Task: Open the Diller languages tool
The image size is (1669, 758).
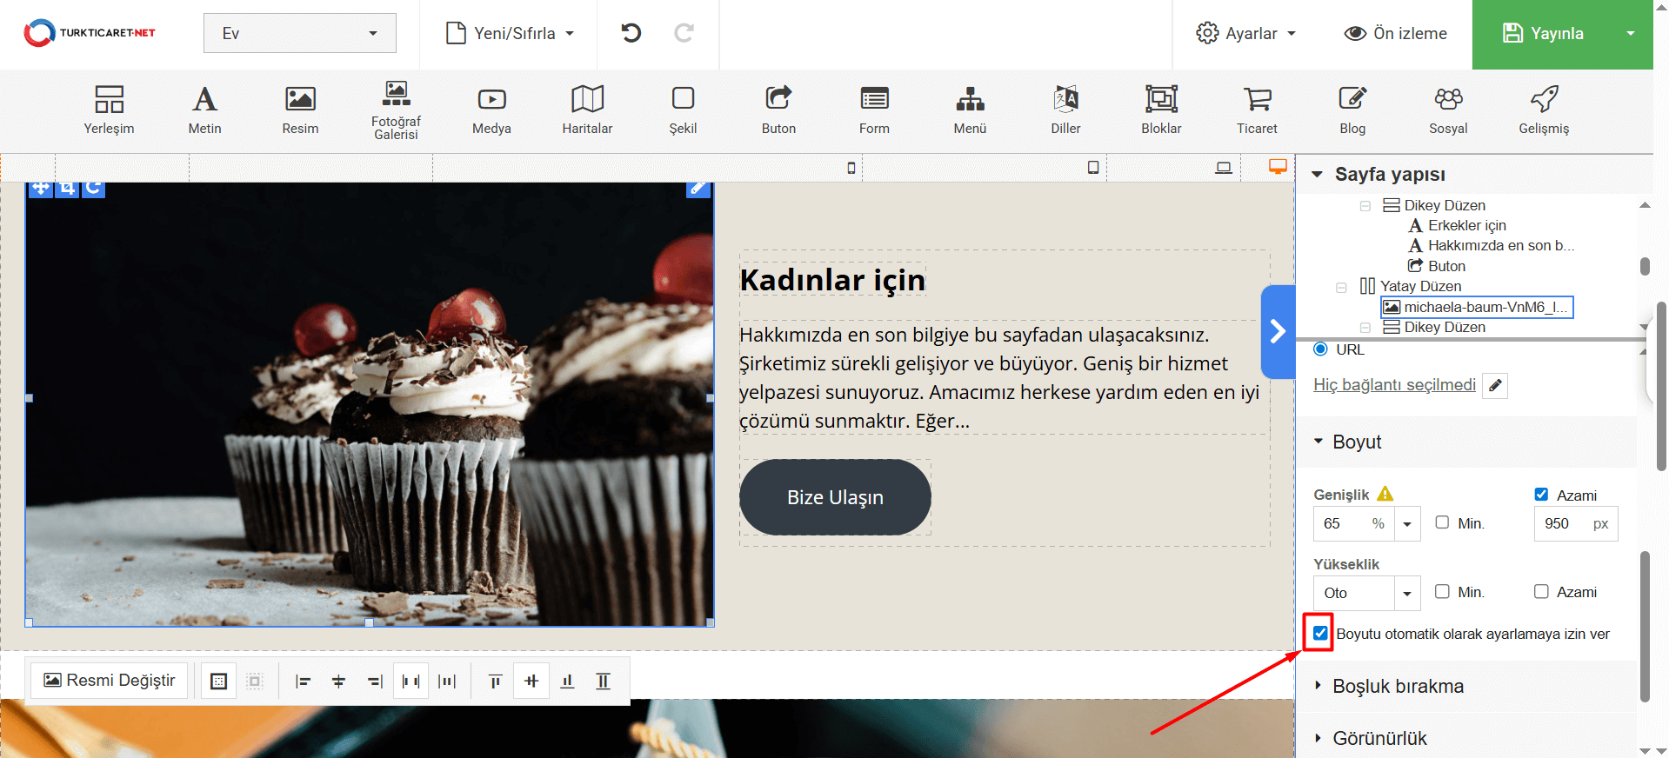Action: (1065, 110)
